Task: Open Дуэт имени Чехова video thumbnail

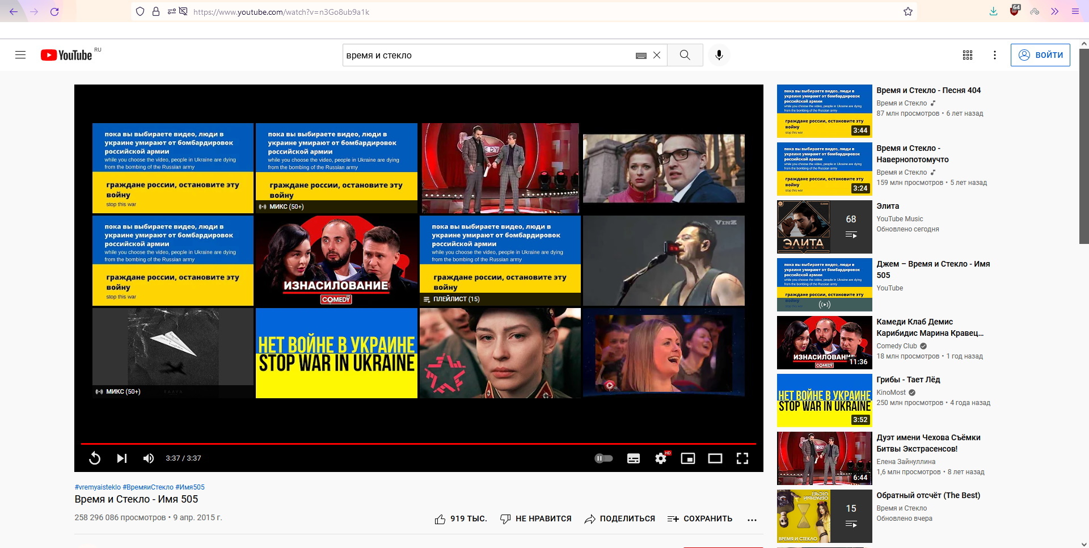Action: coord(824,458)
